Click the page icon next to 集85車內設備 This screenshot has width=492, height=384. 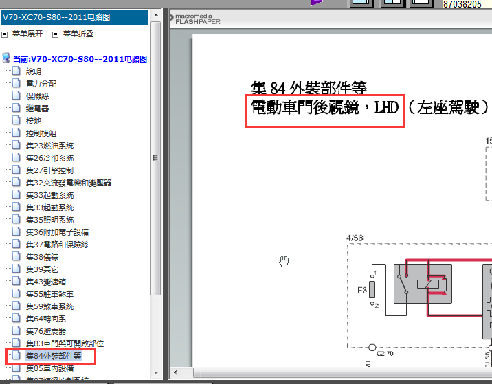pos(16,368)
